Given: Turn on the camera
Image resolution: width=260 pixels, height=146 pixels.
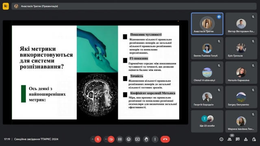Looking at the screenshot, I should 111,139.
